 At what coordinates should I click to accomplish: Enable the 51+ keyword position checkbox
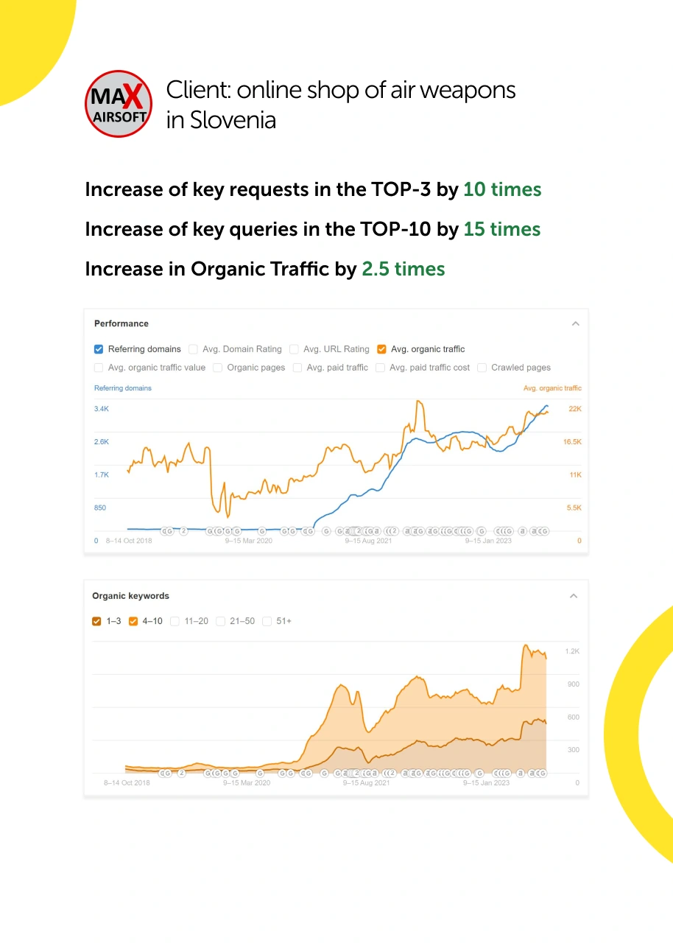tap(267, 621)
